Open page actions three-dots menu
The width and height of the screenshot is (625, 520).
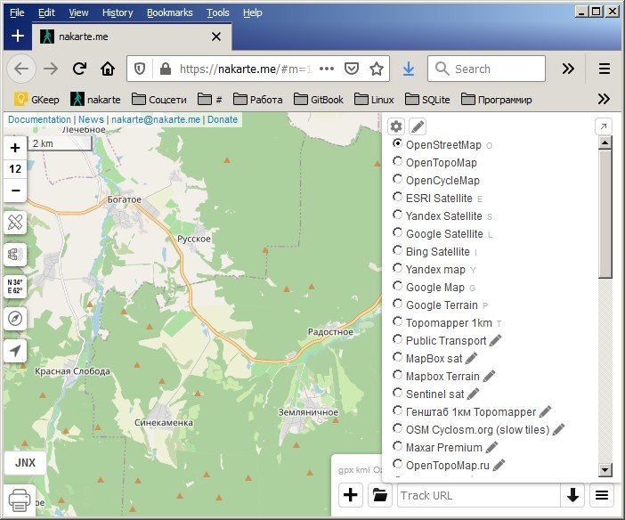pos(327,69)
